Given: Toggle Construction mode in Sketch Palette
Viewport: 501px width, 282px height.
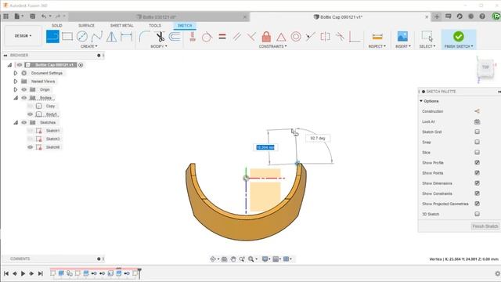Looking at the screenshot, I should 477,111.
